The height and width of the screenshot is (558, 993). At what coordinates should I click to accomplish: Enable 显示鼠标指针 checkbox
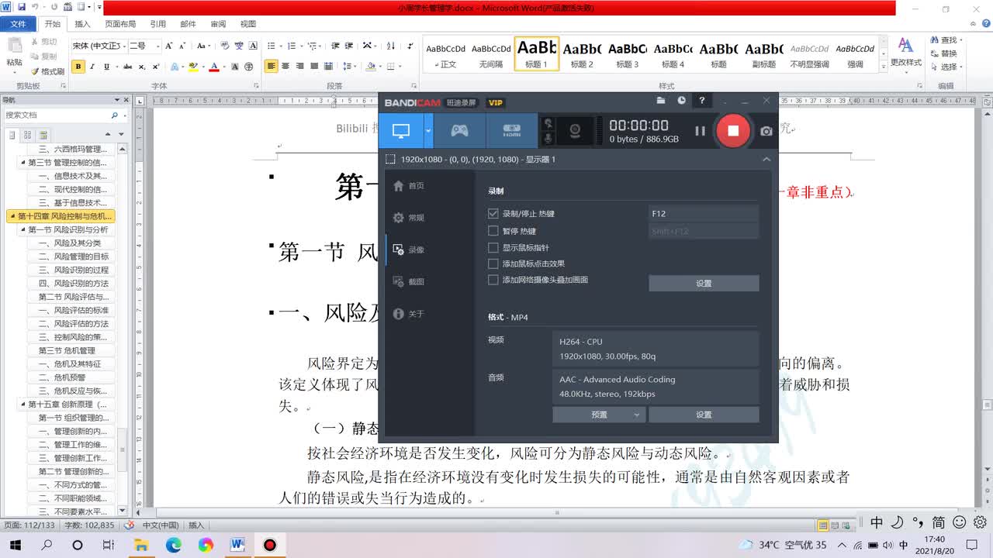(x=493, y=248)
